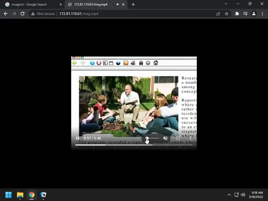Minimize the Chrome window
Image resolution: width=268 pixels, height=201 pixels.
[238, 4]
